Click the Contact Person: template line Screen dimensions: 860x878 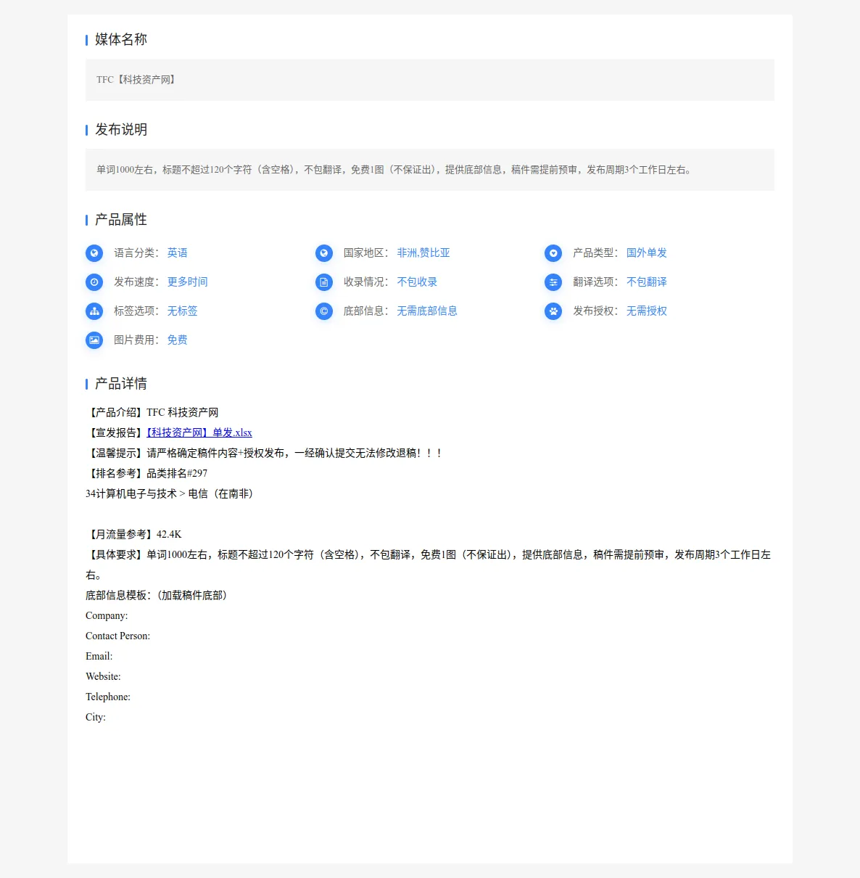[x=117, y=636]
